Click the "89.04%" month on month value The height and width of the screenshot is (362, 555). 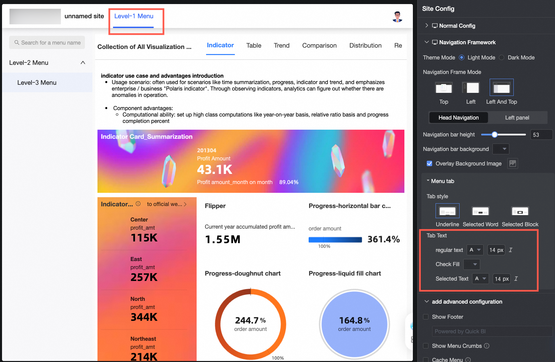click(289, 182)
